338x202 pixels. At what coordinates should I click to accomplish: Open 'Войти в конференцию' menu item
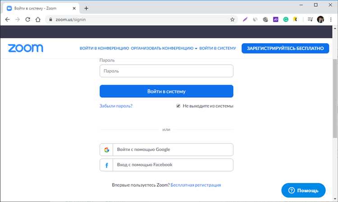pyautogui.click(x=104, y=48)
